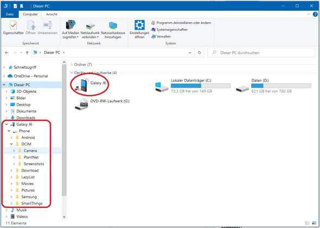Select Samsung folder in tree

tap(29, 197)
